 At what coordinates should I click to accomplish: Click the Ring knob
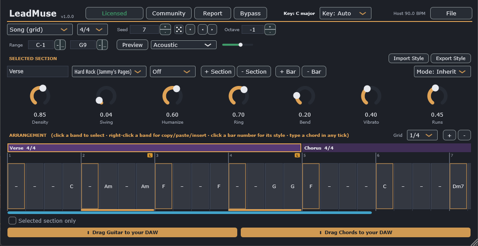pos(239,96)
